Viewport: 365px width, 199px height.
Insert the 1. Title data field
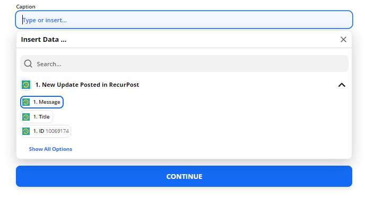click(37, 117)
